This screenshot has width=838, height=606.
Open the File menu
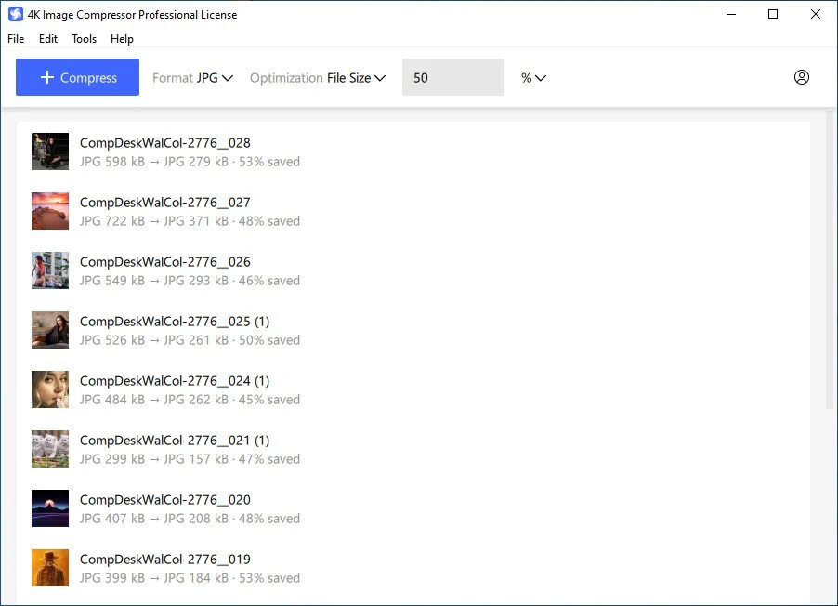click(16, 39)
